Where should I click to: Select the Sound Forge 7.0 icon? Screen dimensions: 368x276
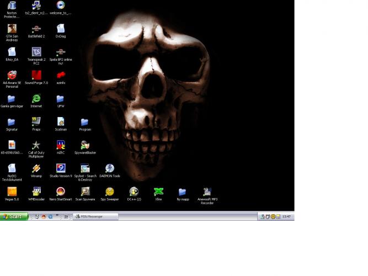coord(36,75)
